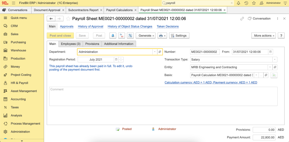289x142 pixels.
Task: Open HR & Payroll in sidebar
Action: 19,83
